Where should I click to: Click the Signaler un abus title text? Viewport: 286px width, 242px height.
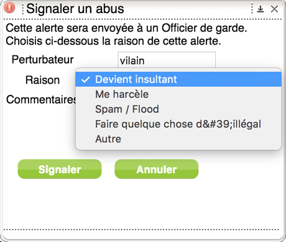[75, 9]
